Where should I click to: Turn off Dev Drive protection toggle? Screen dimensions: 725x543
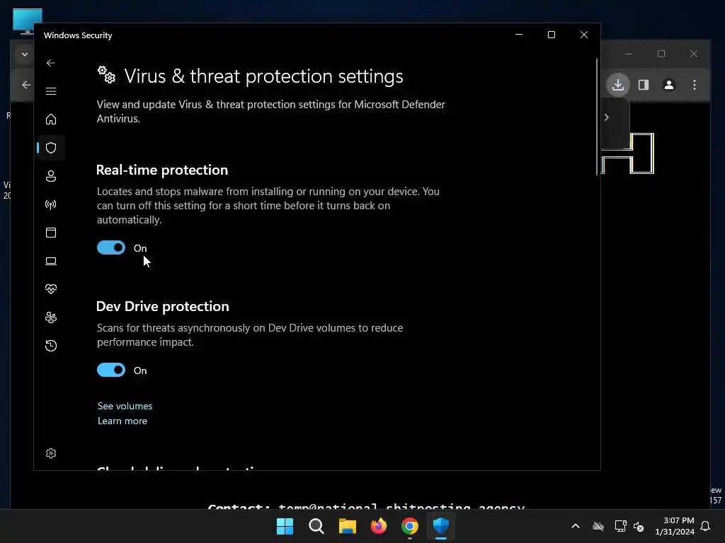pos(111,370)
